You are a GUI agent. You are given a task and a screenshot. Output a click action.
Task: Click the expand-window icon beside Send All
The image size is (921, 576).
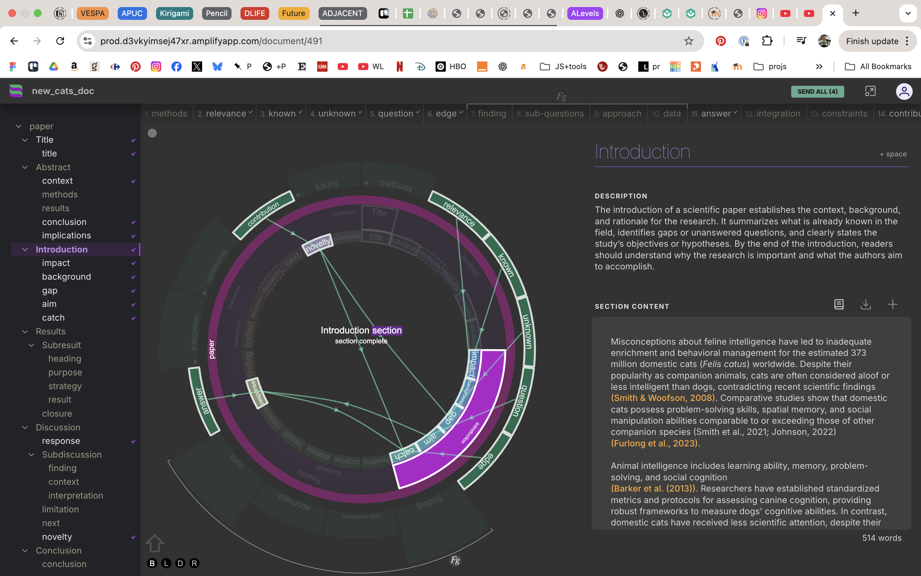870,92
